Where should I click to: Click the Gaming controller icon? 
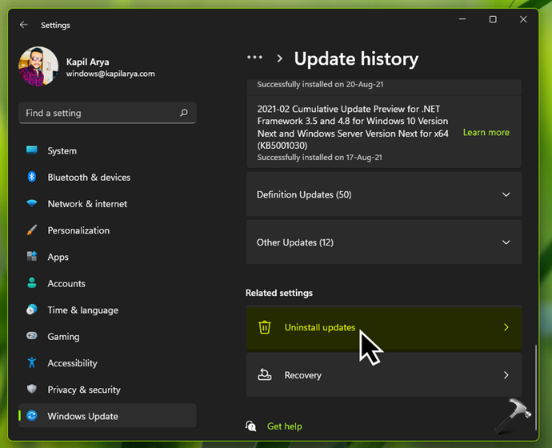[x=32, y=336]
